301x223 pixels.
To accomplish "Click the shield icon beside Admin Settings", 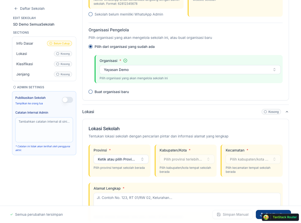I will coord(15,87).
